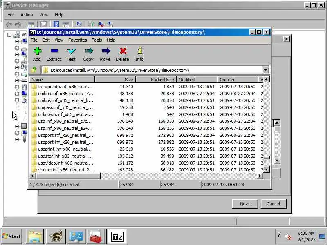The height and width of the screenshot is (245, 327).
Task: Click Device Manager back arrow
Action: tap(9, 24)
